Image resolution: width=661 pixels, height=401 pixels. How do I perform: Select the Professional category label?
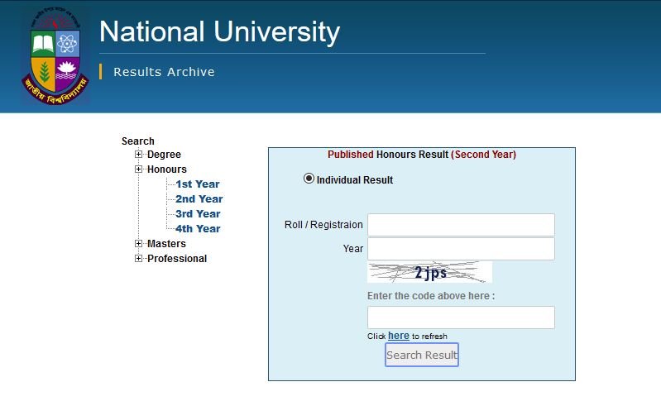pos(177,259)
